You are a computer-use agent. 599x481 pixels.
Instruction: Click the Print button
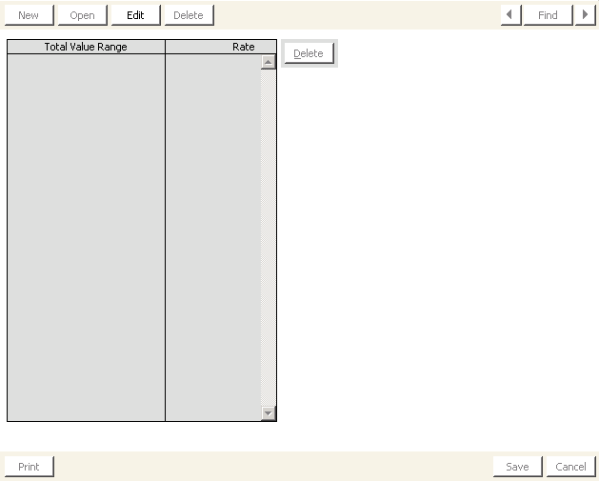29,467
